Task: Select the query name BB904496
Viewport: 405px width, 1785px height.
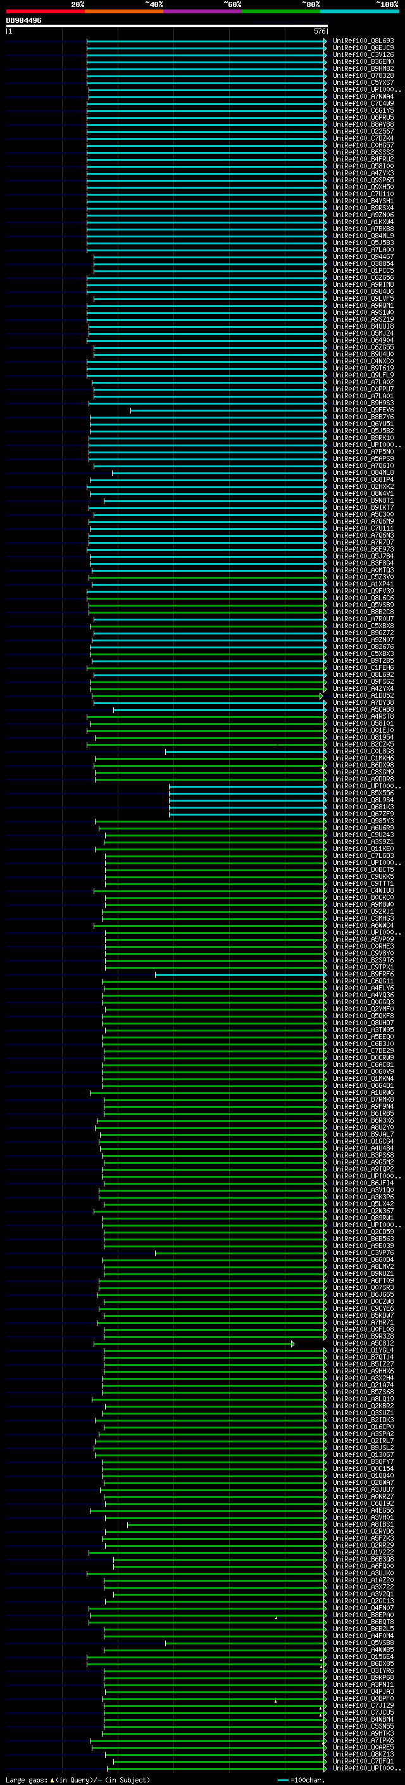Action: (x=23, y=21)
